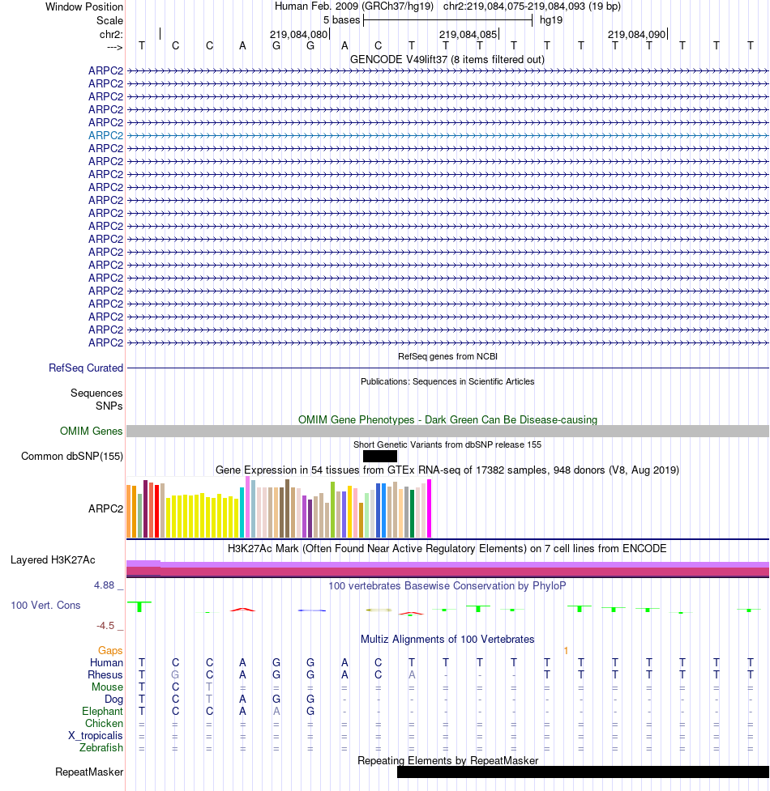The width and height of the screenshot is (770, 791).
Task: Open the GENCODE V49lift37 track title
Action: (x=447, y=60)
